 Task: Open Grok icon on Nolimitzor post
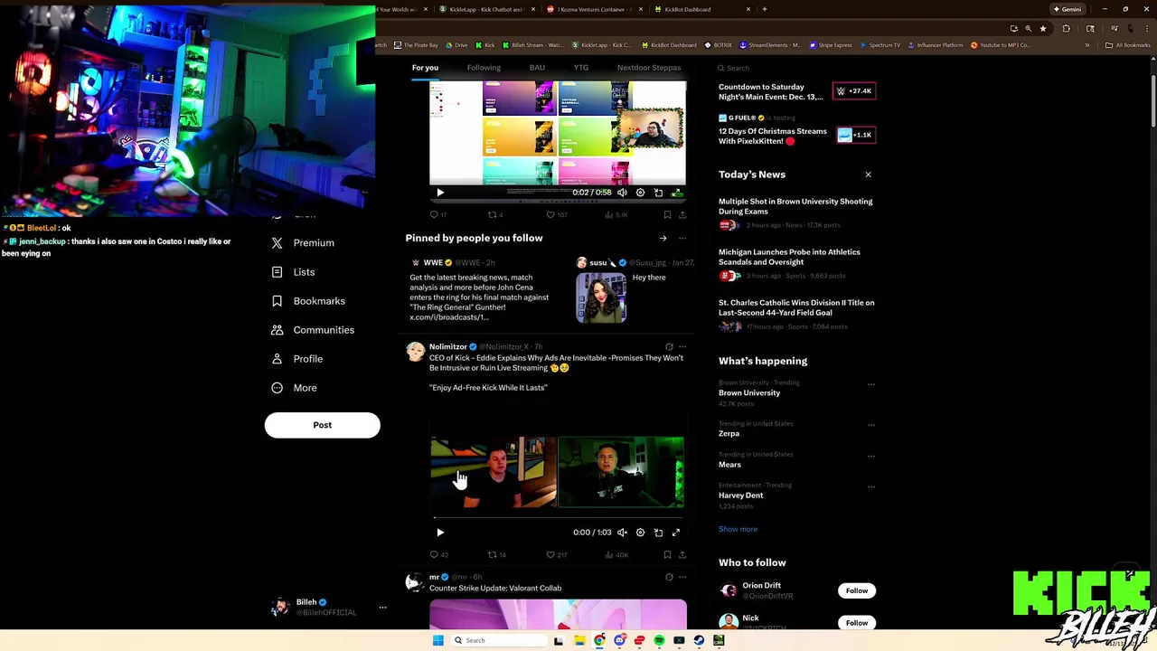(x=669, y=346)
